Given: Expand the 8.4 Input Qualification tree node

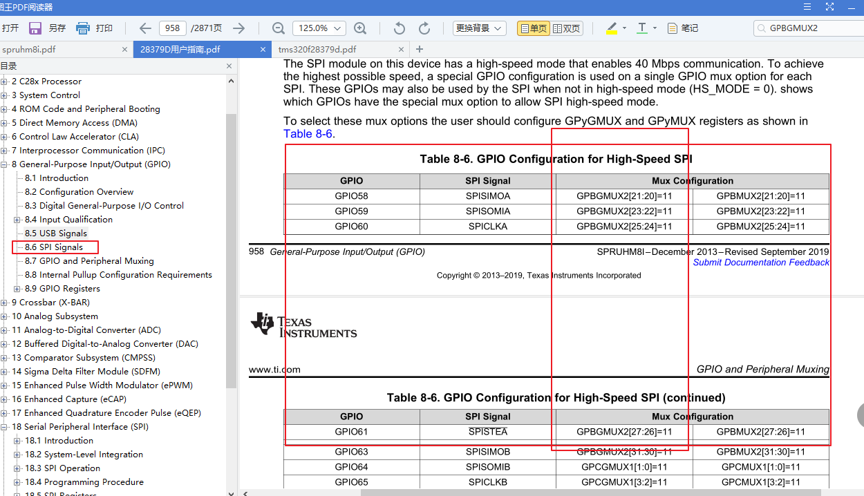Looking at the screenshot, I should coord(18,220).
